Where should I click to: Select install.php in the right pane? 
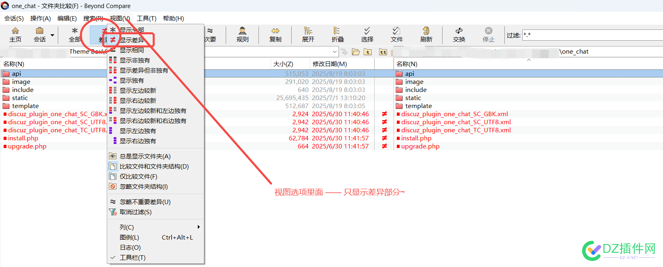(x=416, y=138)
